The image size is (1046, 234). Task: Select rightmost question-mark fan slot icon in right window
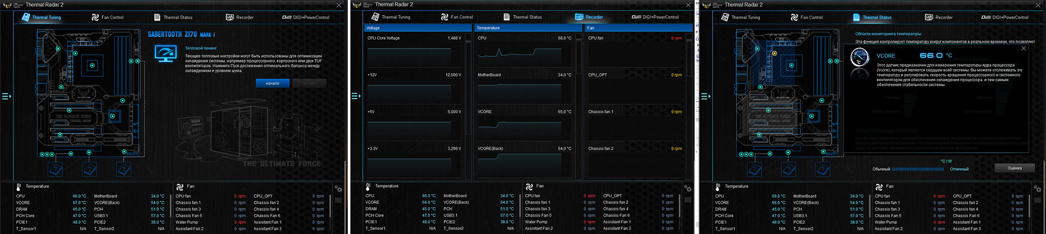pos(822,169)
